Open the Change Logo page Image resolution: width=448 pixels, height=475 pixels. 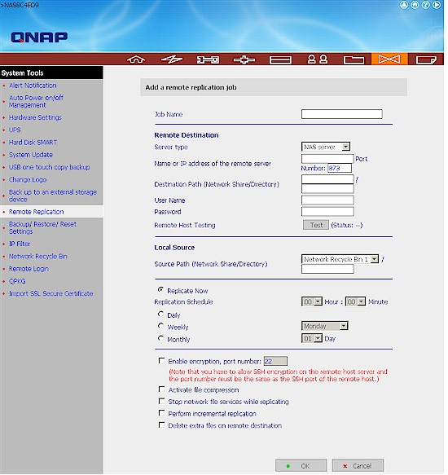28,179
